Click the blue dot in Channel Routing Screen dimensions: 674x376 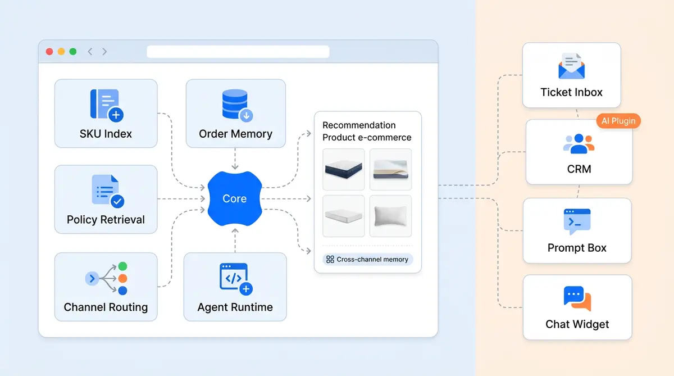pos(122,291)
